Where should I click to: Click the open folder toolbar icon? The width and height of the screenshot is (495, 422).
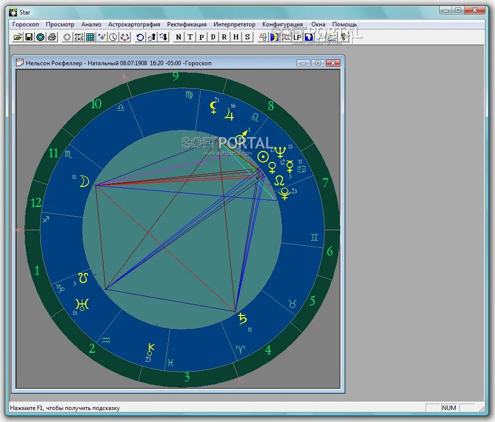pos(17,37)
